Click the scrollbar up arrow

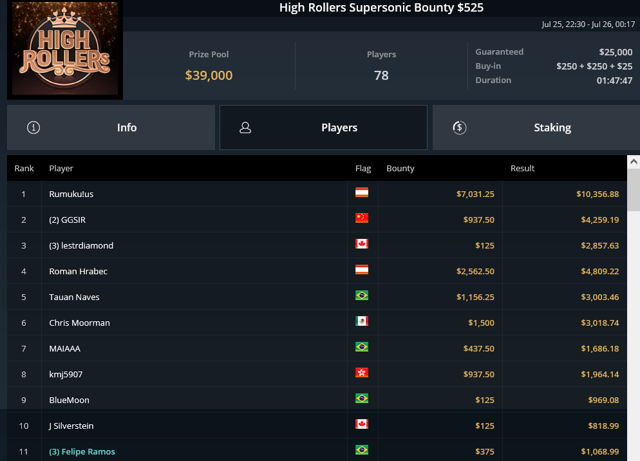click(634, 162)
